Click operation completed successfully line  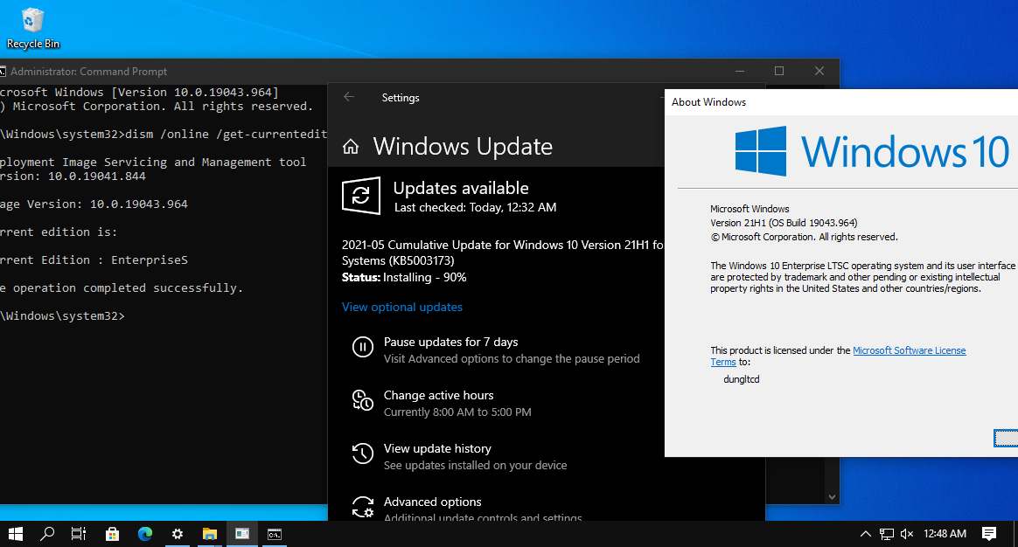click(x=122, y=287)
